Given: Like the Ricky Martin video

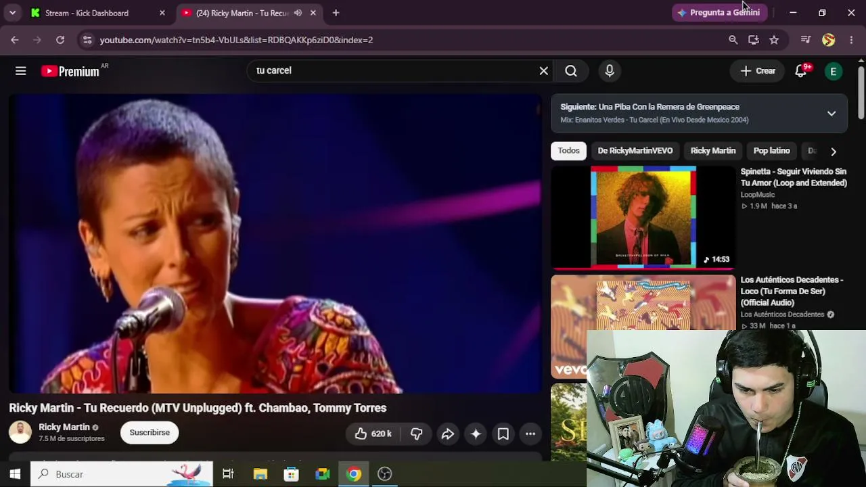Looking at the screenshot, I should coord(373,434).
